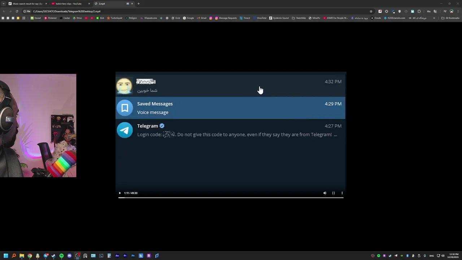Bookmark this page with star icon

(x=371, y=11)
